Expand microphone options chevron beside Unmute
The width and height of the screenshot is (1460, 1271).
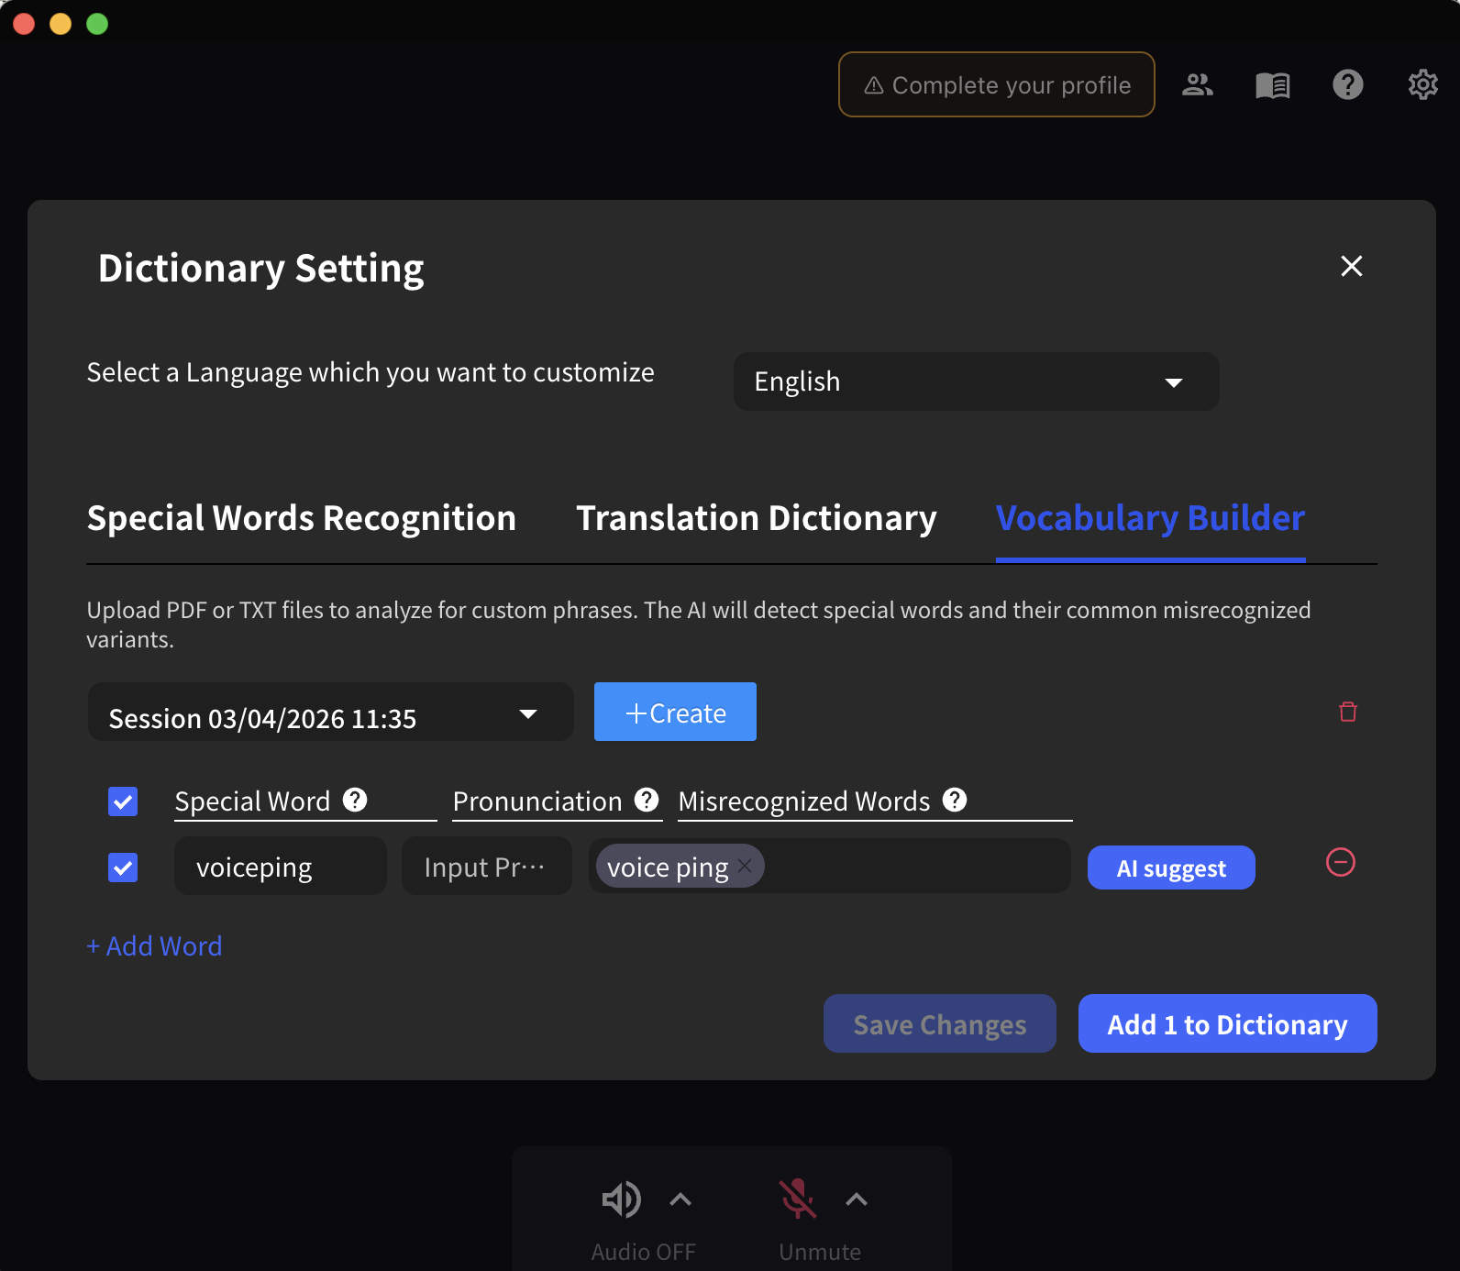tap(857, 1199)
